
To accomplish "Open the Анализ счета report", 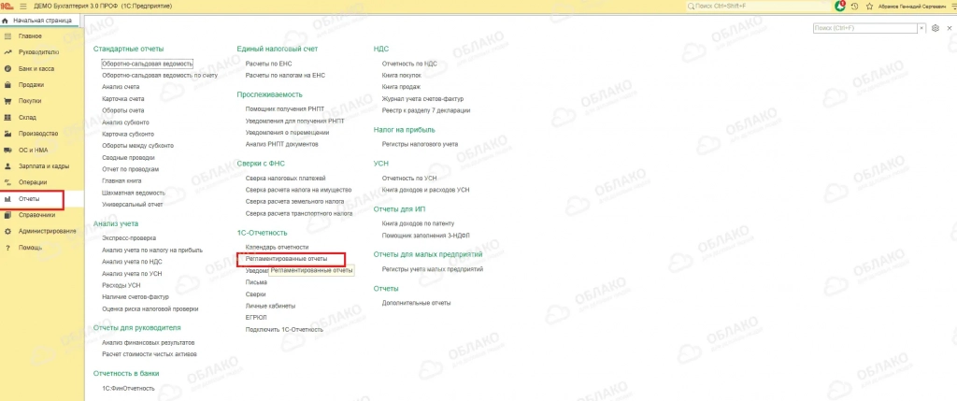I will (x=121, y=87).
